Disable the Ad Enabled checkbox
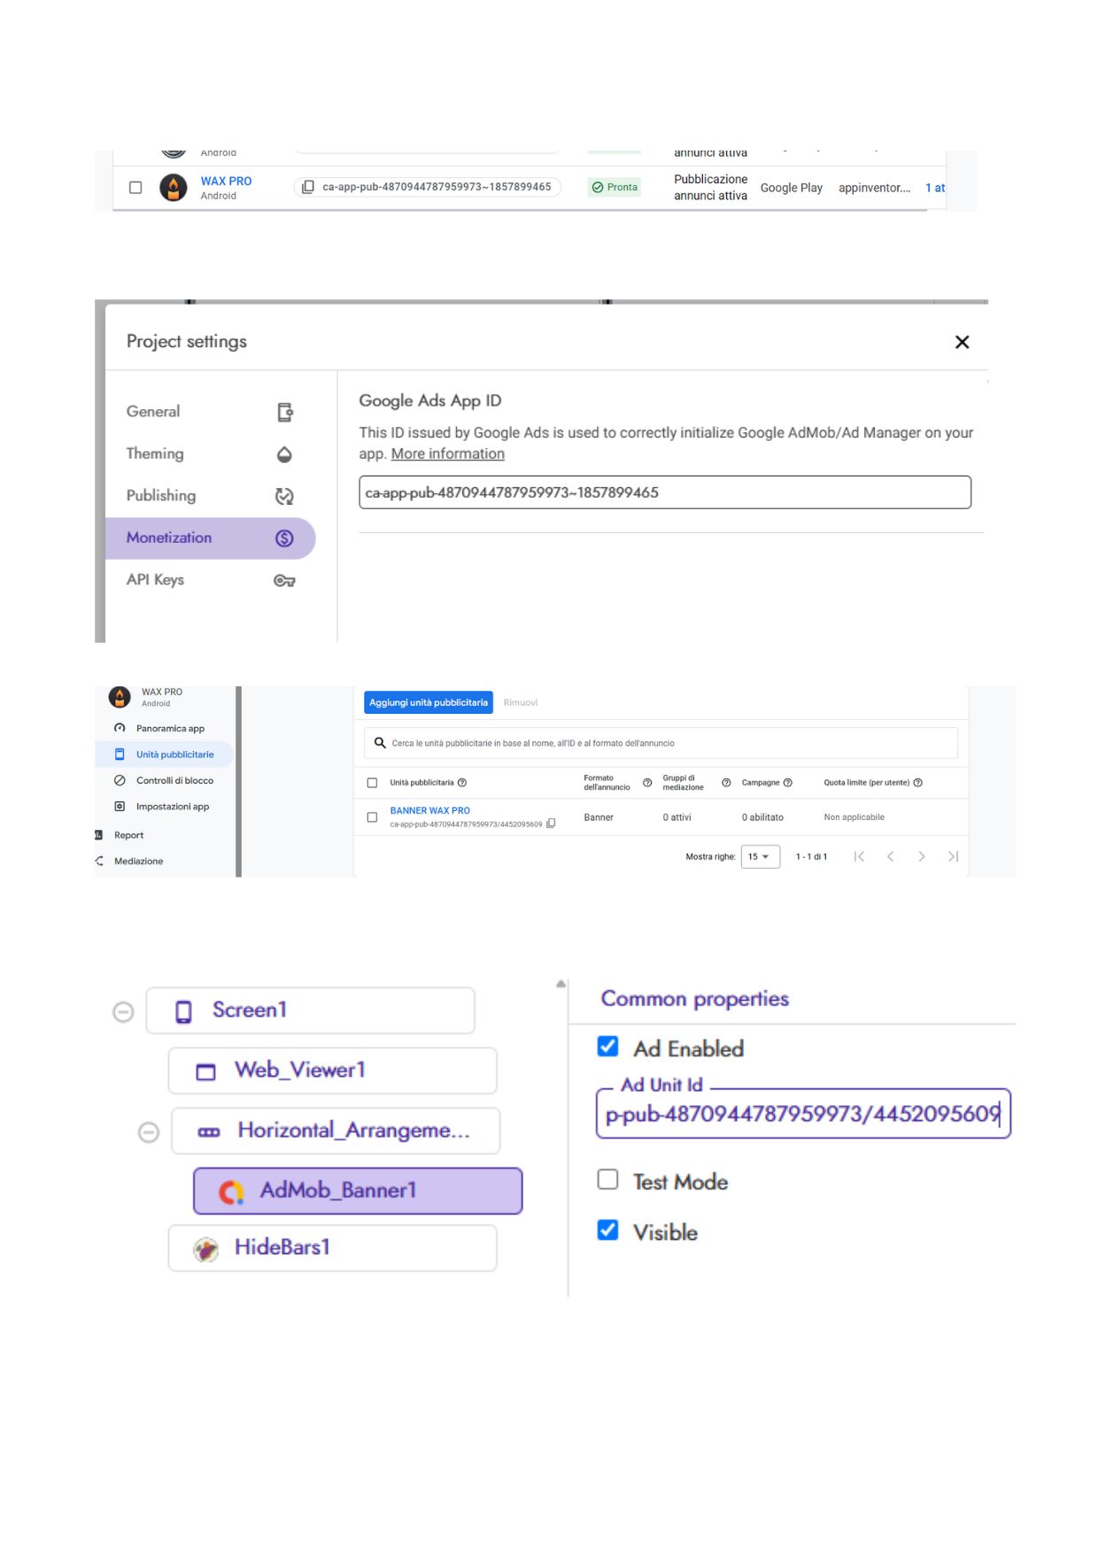 pos(608,1047)
